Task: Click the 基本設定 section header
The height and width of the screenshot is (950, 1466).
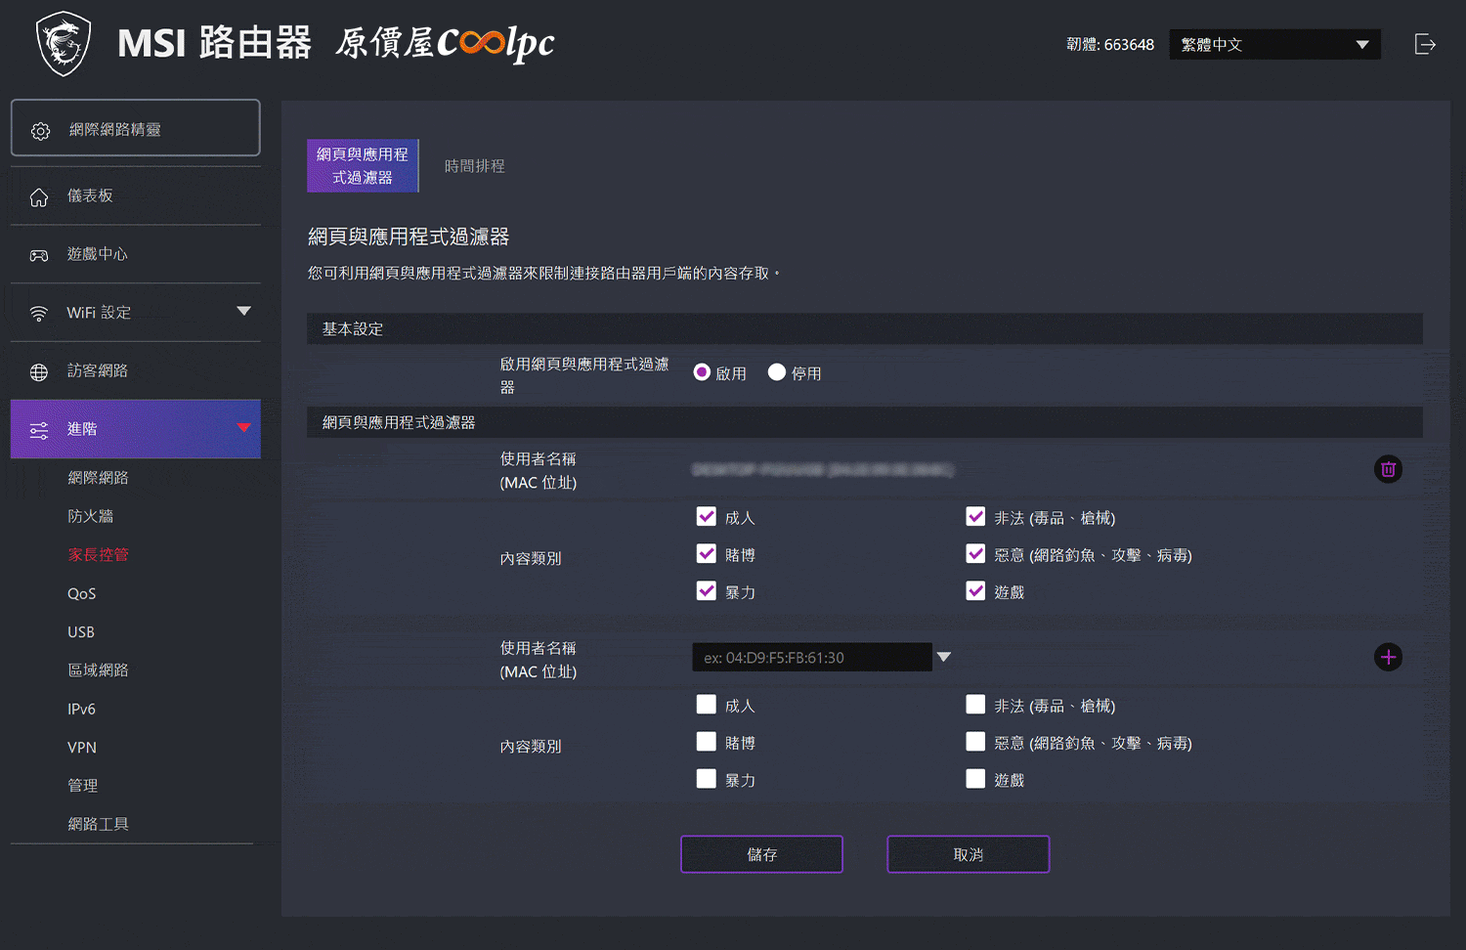Action: coord(865,328)
